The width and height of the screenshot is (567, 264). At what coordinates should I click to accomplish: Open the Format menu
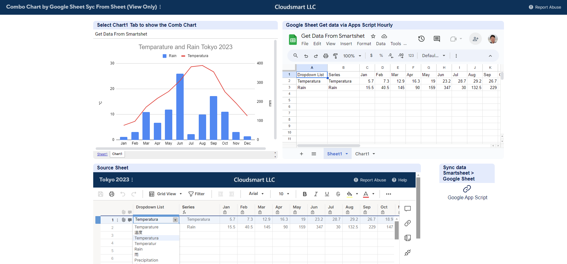coord(364,44)
